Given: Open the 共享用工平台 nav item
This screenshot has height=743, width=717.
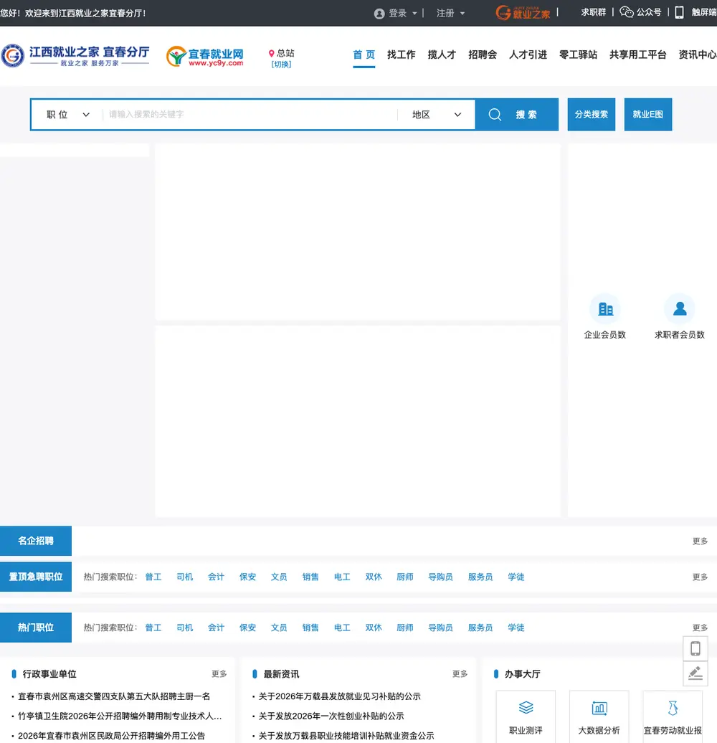Looking at the screenshot, I should tap(638, 55).
